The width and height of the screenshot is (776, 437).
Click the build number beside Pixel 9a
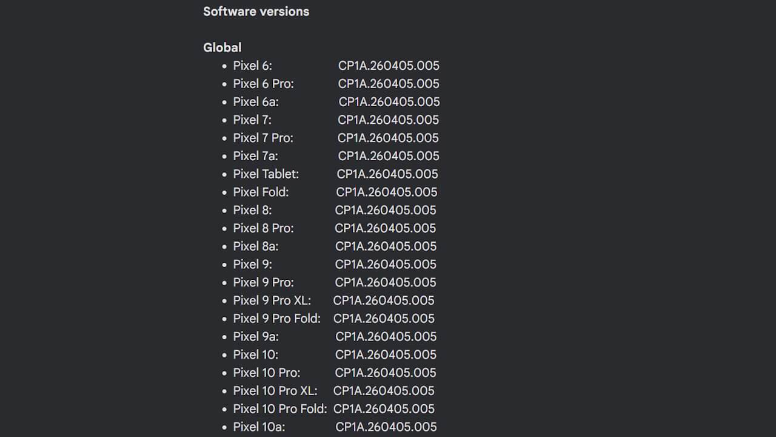[x=386, y=336]
